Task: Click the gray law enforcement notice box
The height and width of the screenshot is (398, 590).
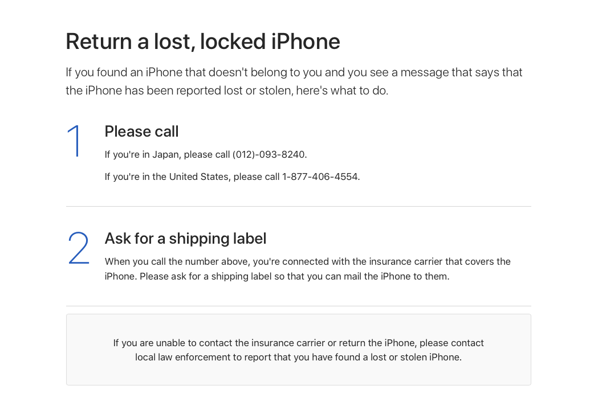Action: 298,376
